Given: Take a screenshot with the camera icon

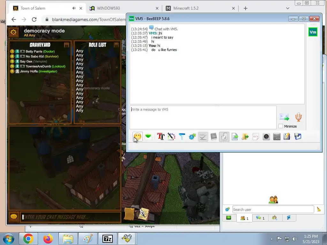Looking at the screenshot, I should pyautogui.click(x=266, y=137).
